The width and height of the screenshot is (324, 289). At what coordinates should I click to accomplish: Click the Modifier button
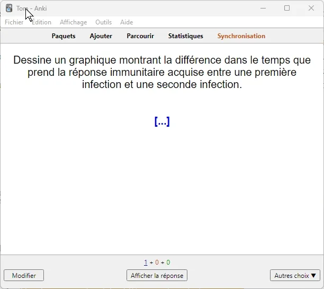24,275
